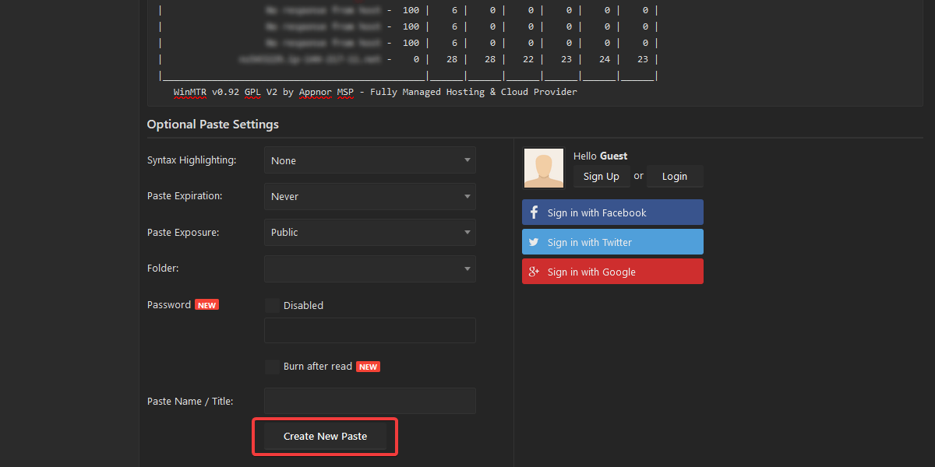Viewport: 935px width, 467px height.
Task: Click the Login button
Action: [675, 176]
